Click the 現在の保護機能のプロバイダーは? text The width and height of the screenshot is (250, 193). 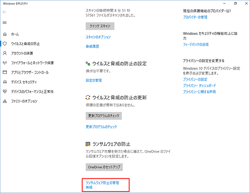(x=207, y=11)
